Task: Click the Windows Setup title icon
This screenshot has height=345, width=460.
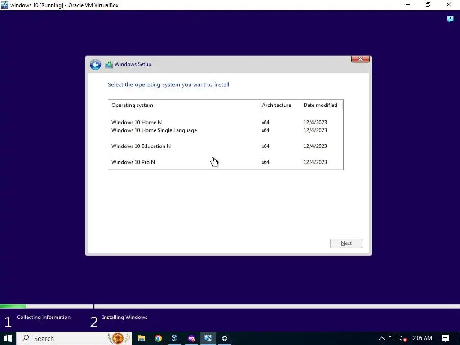Action: click(109, 65)
